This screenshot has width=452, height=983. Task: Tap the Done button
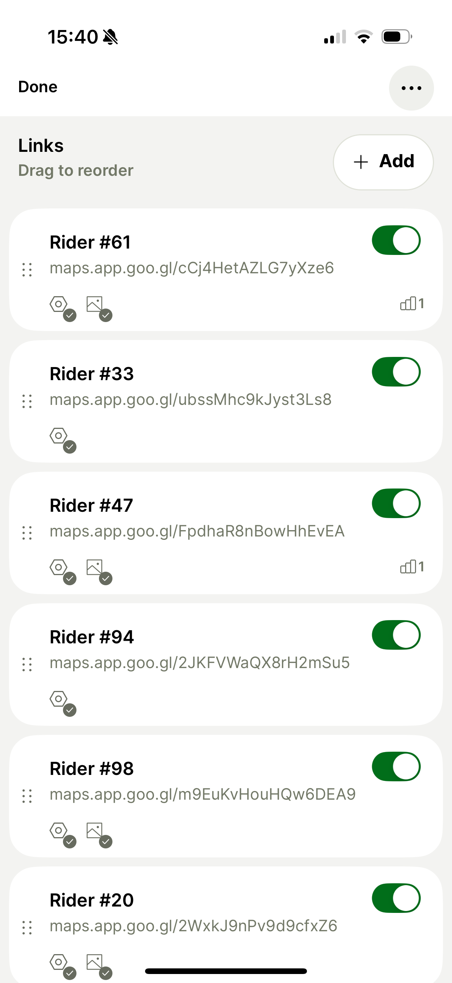[x=38, y=87]
